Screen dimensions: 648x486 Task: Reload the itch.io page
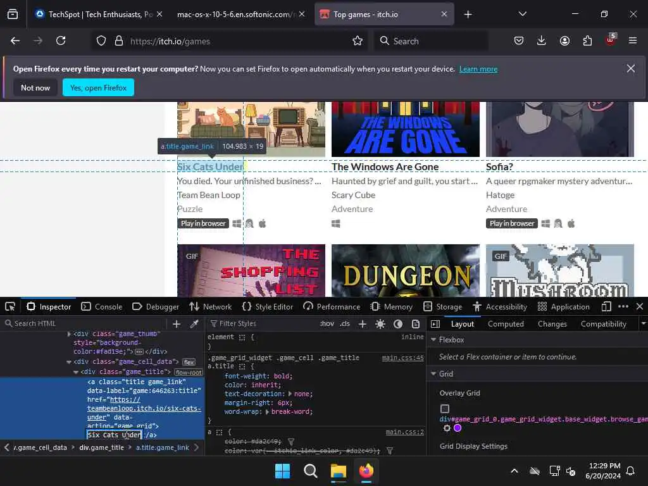click(61, 40)
